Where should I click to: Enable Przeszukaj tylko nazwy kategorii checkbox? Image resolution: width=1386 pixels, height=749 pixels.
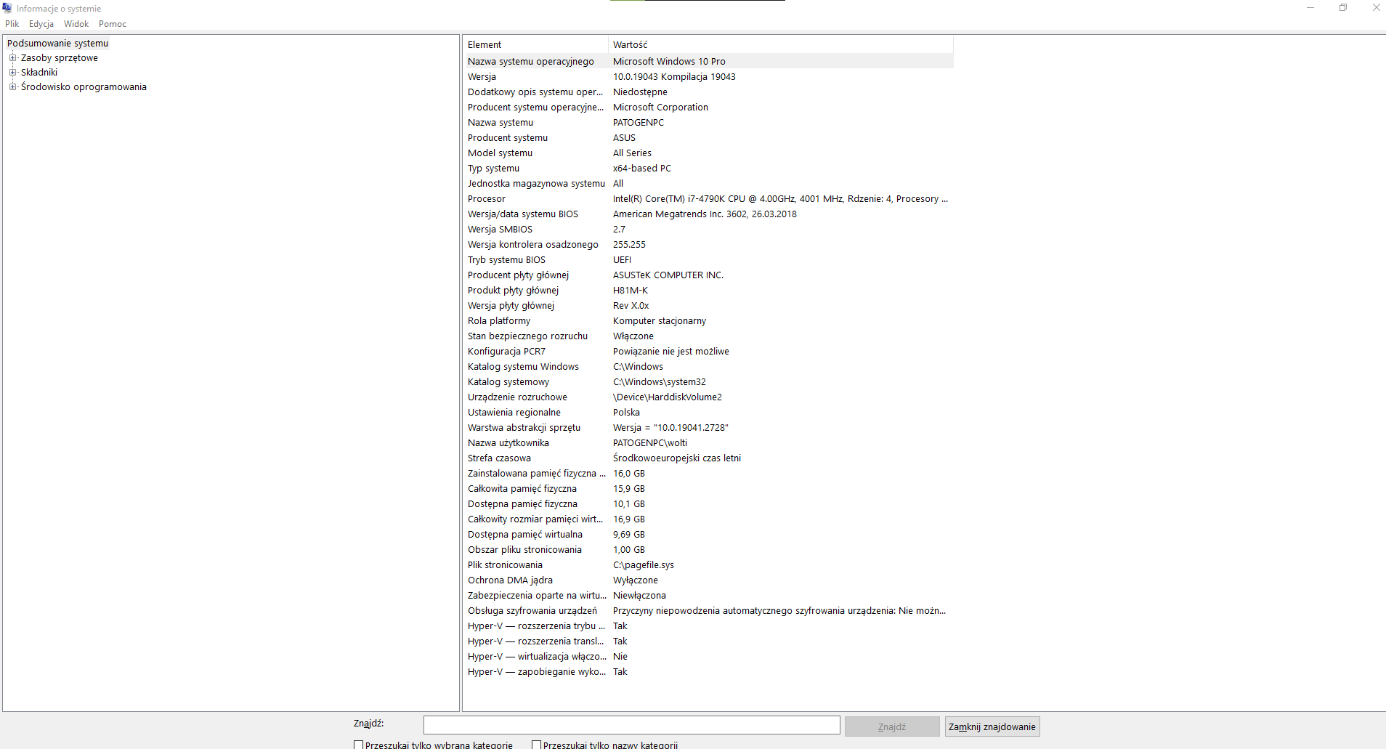536,745
